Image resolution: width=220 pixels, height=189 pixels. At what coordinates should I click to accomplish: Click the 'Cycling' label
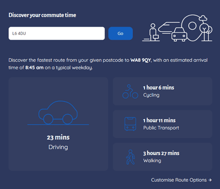pos(151,95)
